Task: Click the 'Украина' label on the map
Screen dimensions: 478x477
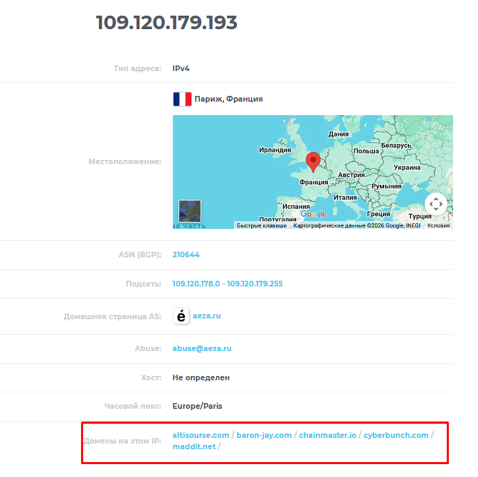Action: 407,167
